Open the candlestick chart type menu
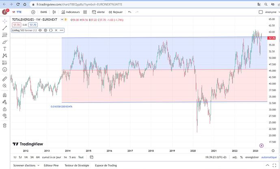 click(x=54, y=12)
